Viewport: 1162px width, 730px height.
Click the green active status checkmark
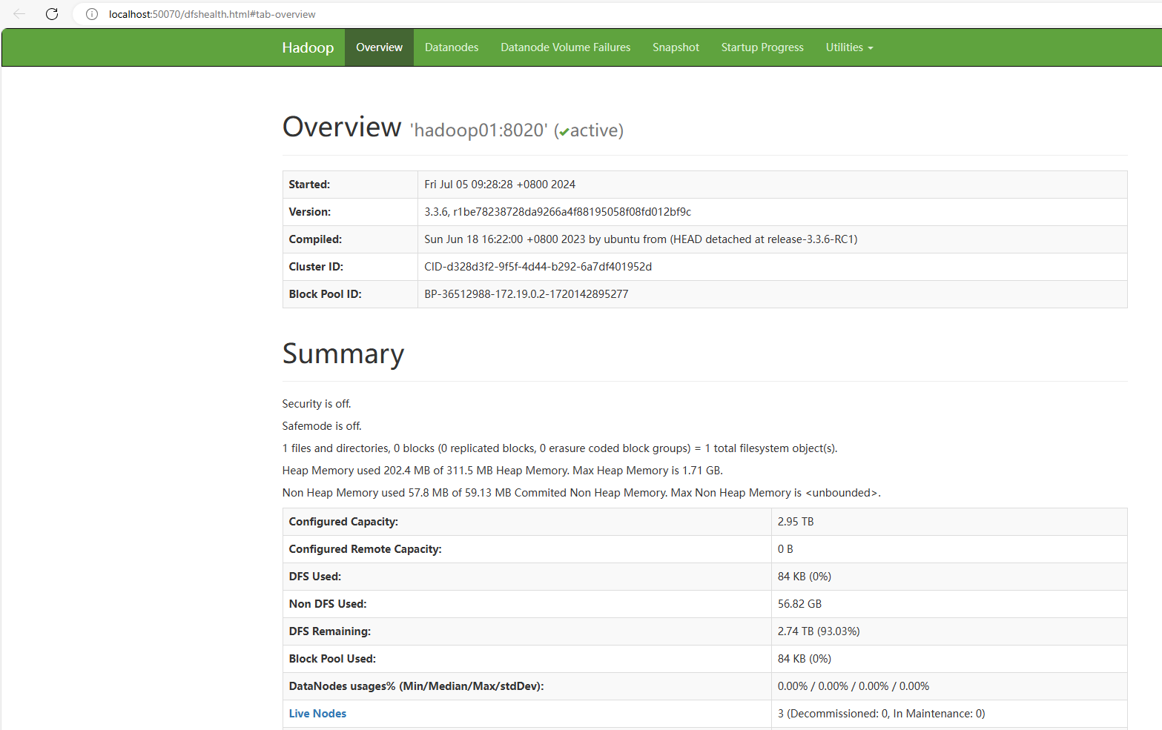pos(564,130)
